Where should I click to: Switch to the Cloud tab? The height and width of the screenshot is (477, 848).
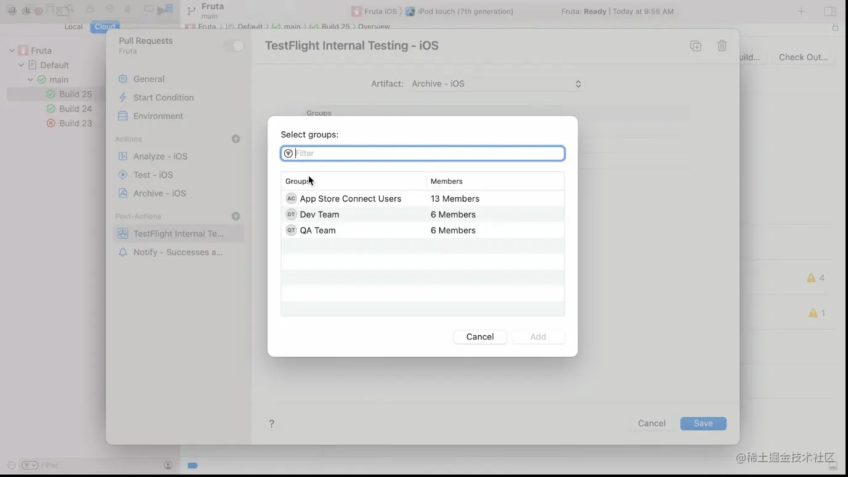[x=105, y=26]
